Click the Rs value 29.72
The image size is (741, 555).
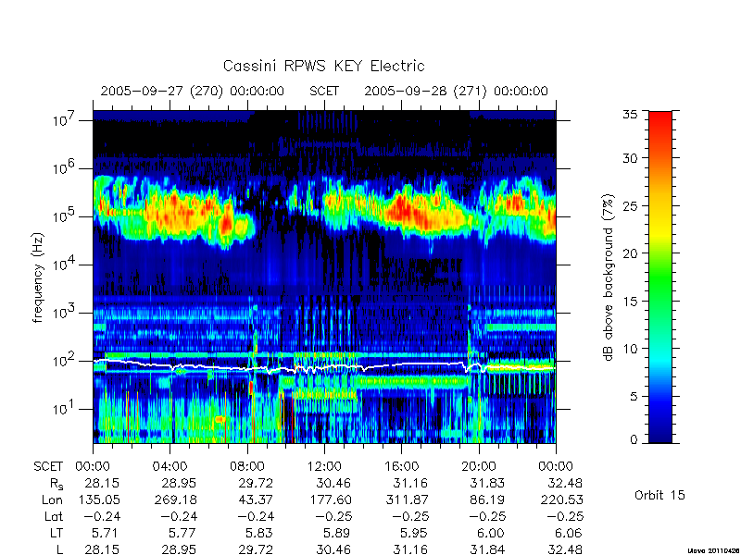[257, 483]
